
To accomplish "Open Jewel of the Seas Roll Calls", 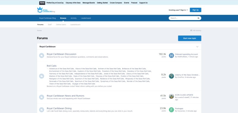I will [x=114, y=74].
